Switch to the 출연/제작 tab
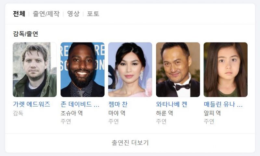 (x=46, y=14)
